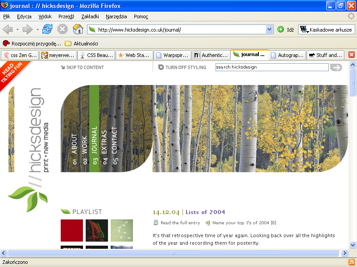
Task: Click the green Idź go button
Action: pyautogui.click(x=286, y=29)
